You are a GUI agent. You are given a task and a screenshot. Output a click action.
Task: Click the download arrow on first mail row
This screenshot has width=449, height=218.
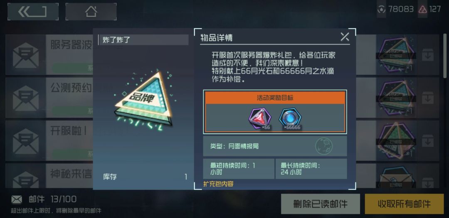[x=428, y=55]
